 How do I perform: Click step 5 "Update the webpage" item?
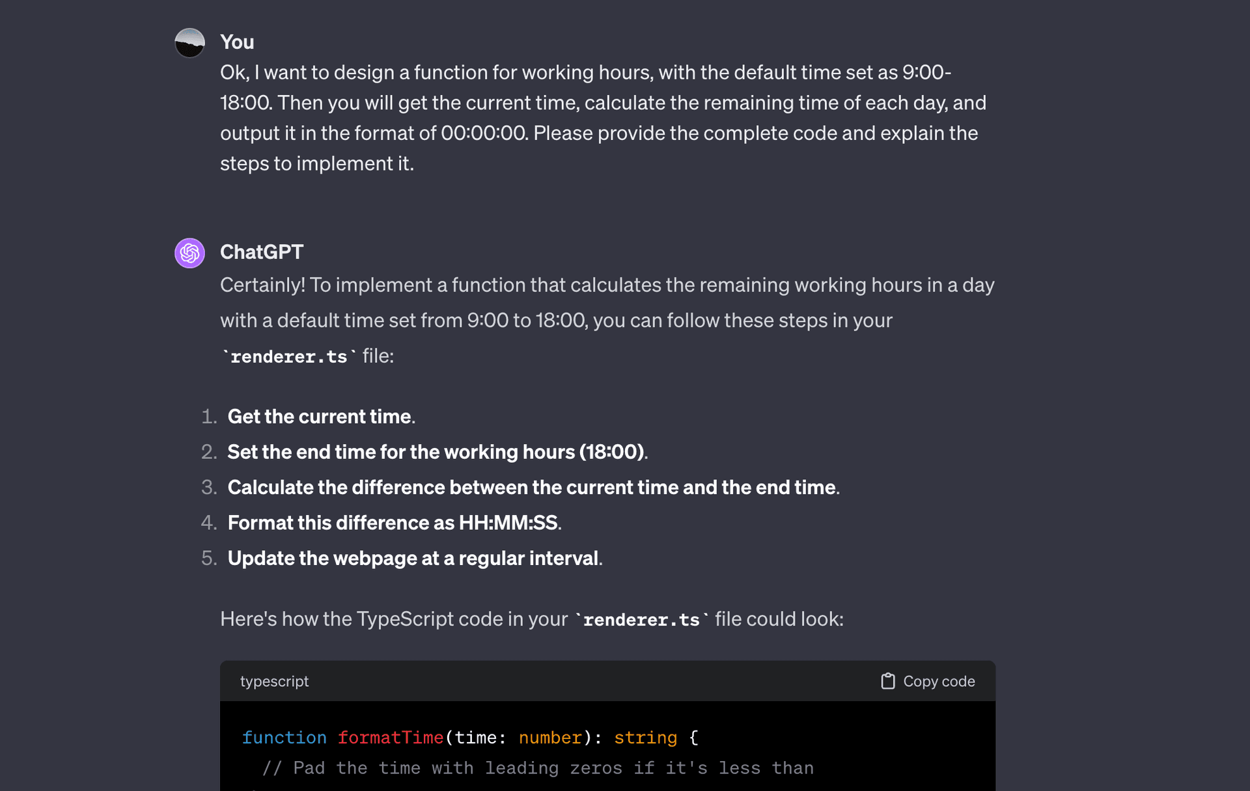413,559
